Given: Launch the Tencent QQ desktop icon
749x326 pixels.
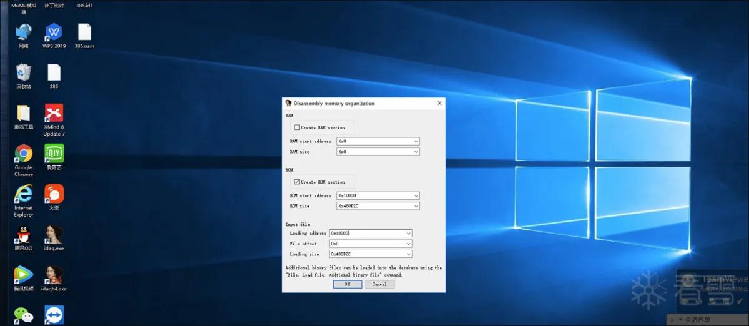Looking at the screenshot, I should [23, 237].
